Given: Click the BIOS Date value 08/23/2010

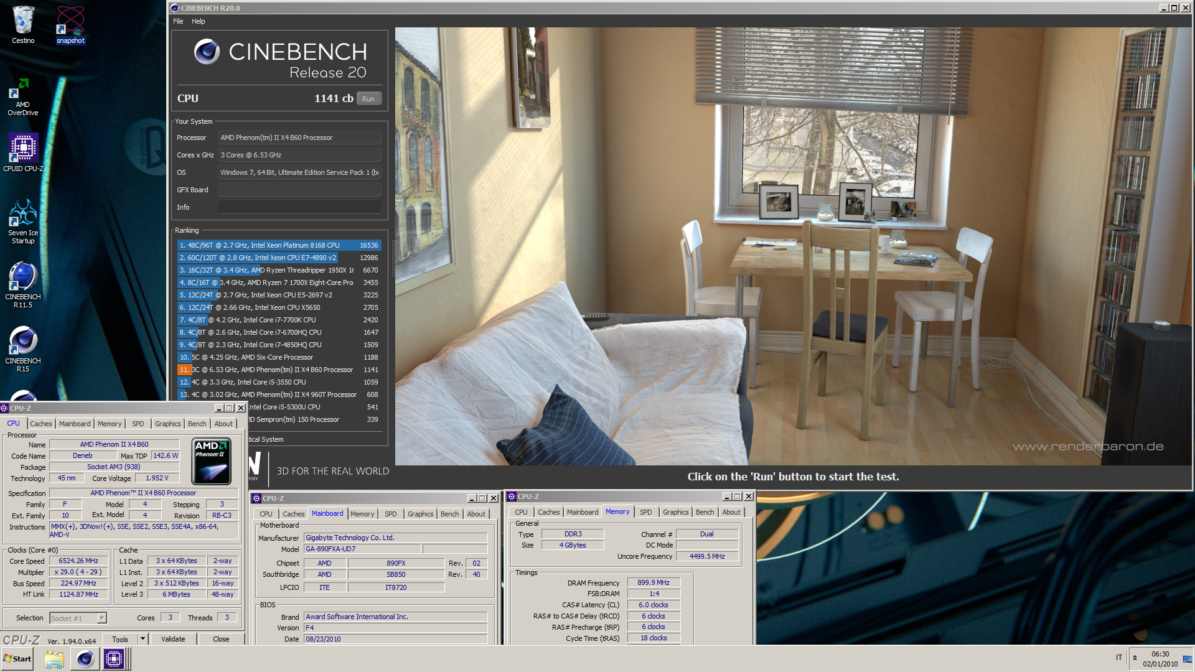Looking at the screenshot, I should click(x=395, y=639).
